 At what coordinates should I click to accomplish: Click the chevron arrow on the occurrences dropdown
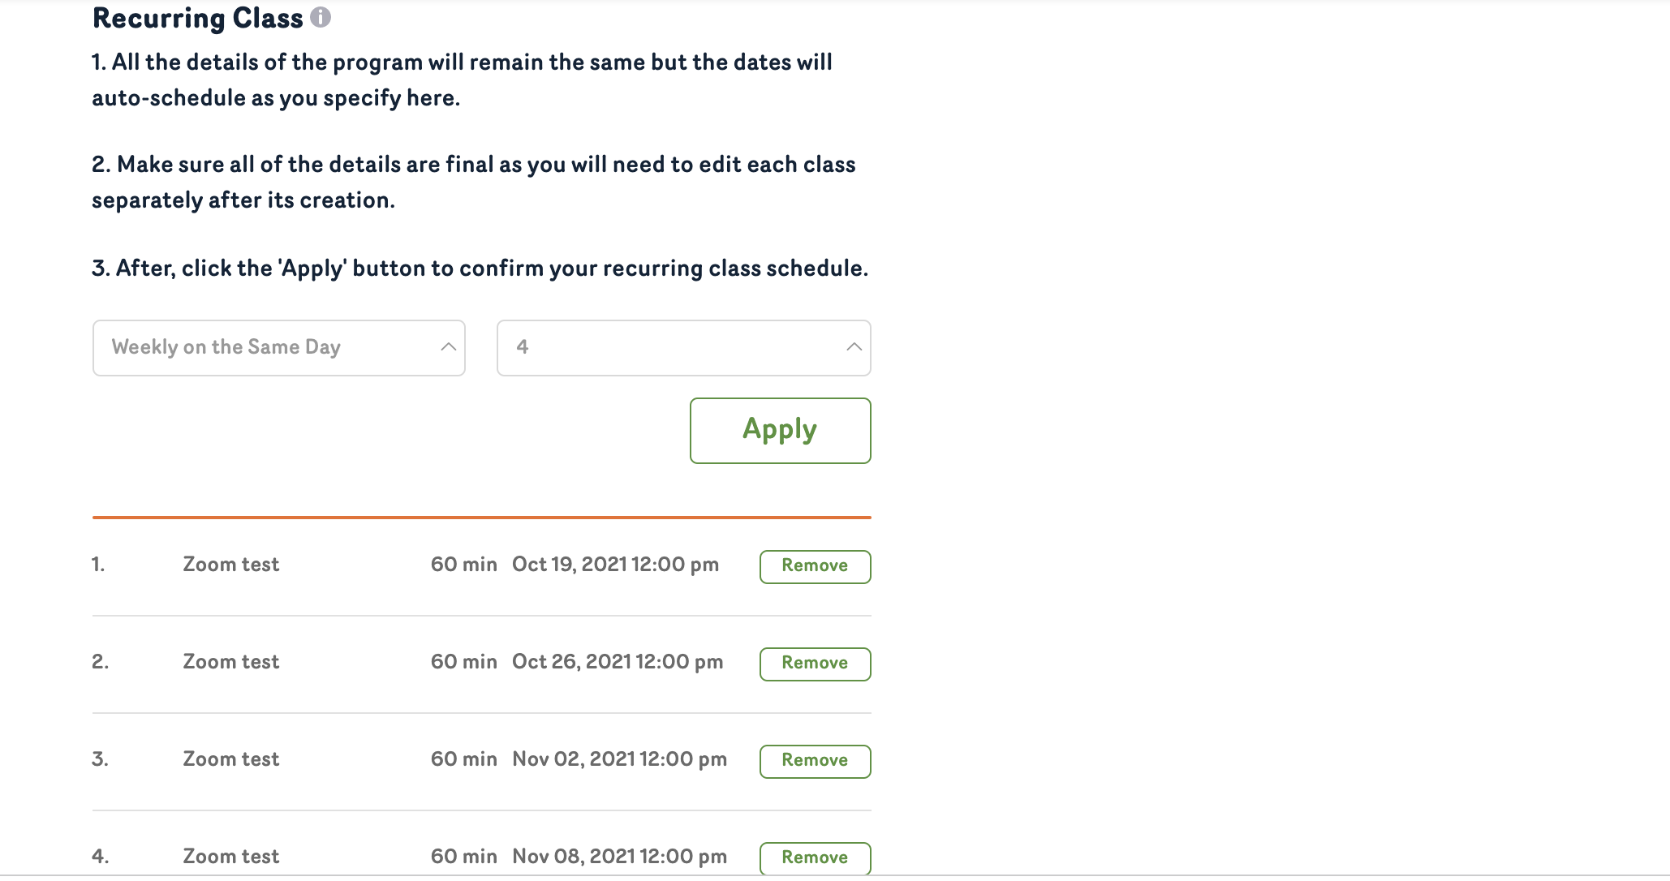pyautogui.click(x=854, y=347)
